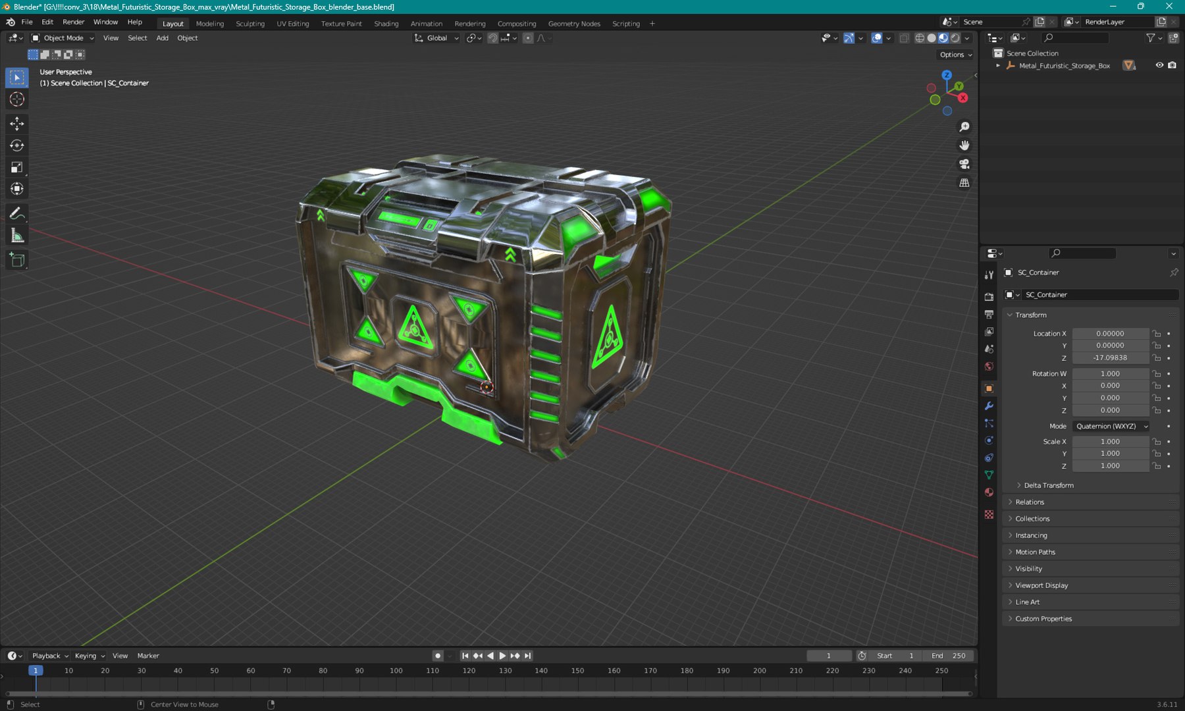The height and width of the screenshot is (711, 1185).
Task: Open the Render menu
Action: coord(73,22)
